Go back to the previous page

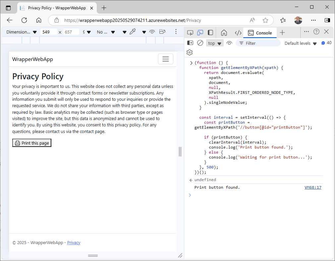point(10,20)
